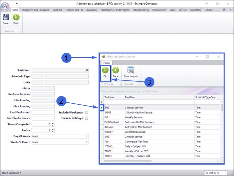Screen dimensions: 234x176
Task: Sort by the TaskNum column header
Action: point(114,97)
